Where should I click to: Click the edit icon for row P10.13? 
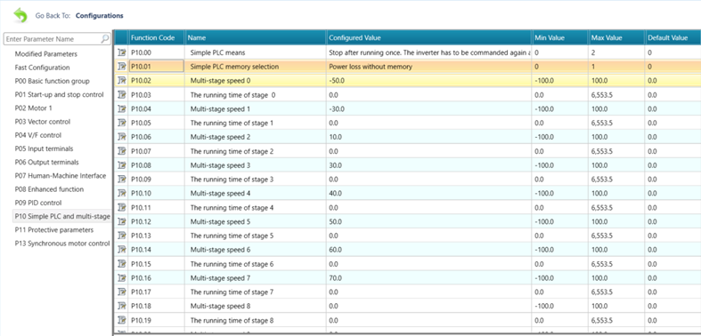122,236
